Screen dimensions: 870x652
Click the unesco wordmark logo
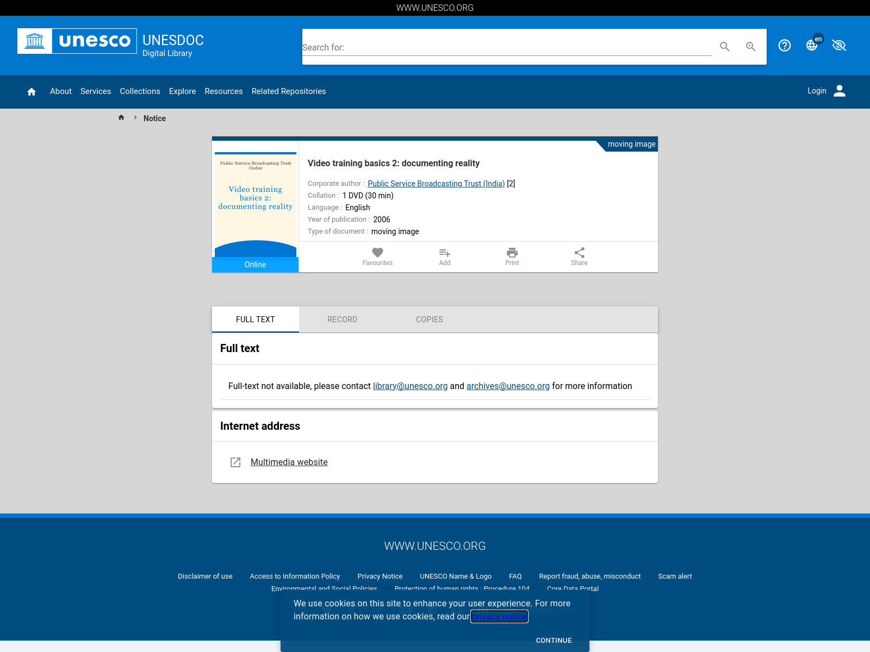(x=95, y=41)
